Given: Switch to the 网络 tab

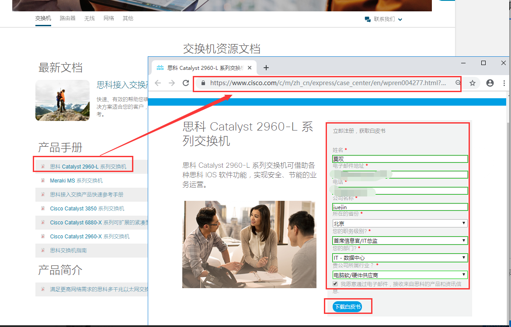Looking at the screenshot, I should [x=109, y=18].
